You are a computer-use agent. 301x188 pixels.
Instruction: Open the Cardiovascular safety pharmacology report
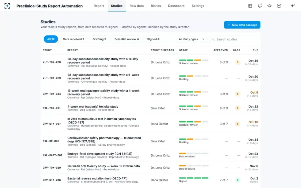104,140
